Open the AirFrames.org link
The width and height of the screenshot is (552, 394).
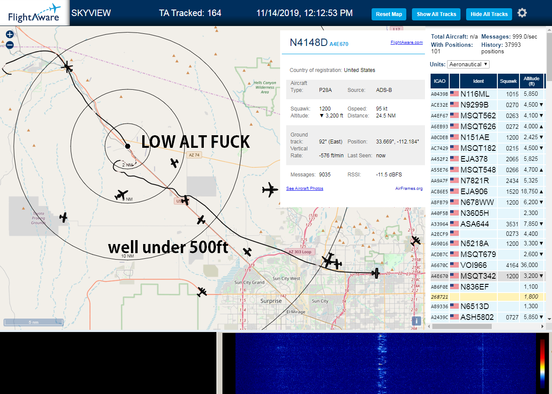[x=409, y=188]
